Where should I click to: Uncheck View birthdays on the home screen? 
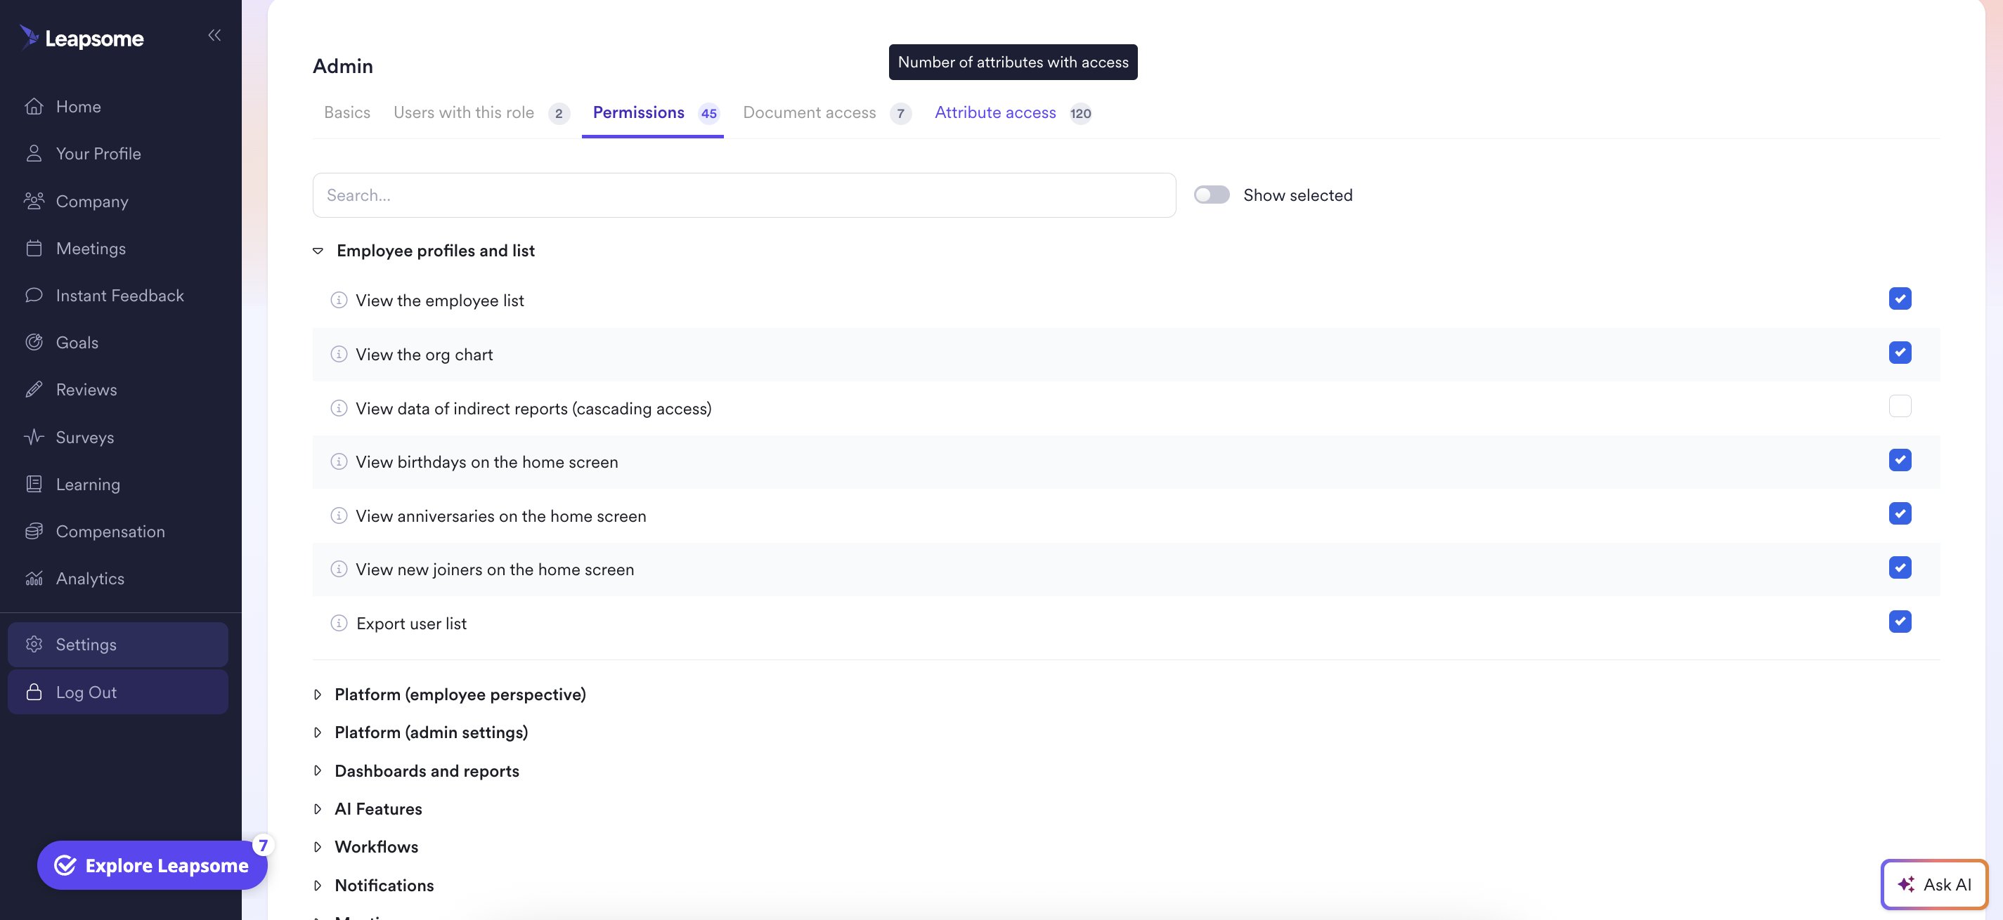coord(1900,460)
